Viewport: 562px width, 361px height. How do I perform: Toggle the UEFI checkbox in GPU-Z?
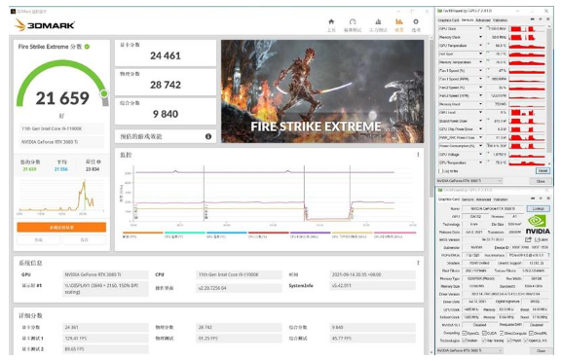[537, 239]
